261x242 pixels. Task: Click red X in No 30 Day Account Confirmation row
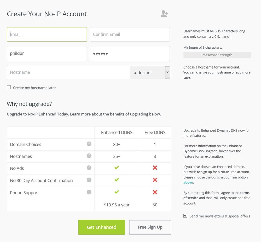[x=155, y=180]
